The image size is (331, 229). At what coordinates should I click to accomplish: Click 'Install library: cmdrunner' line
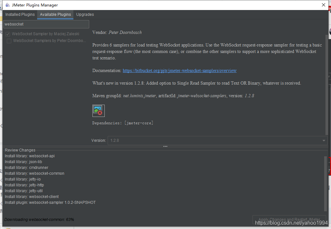27,168
